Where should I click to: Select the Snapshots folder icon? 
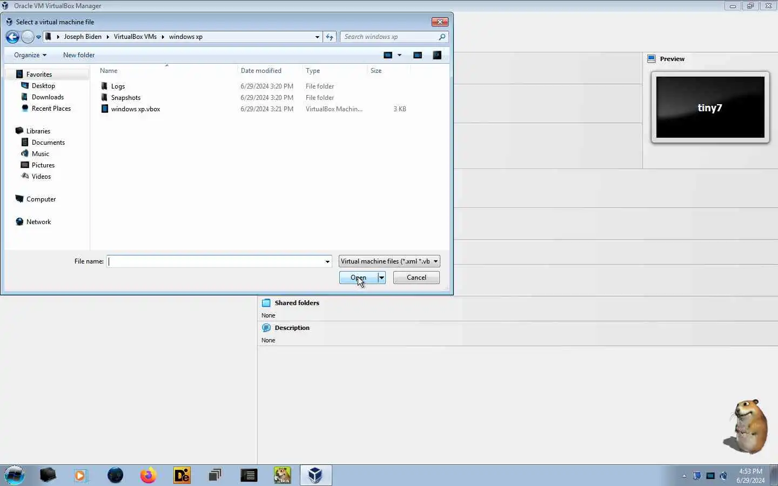click(x=105, y=98)
